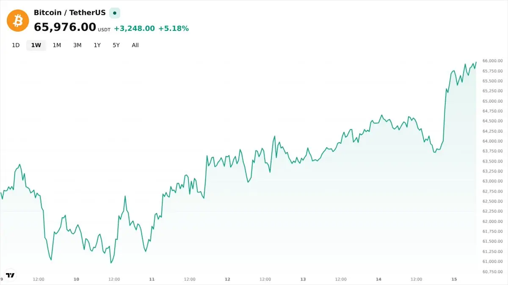Select the 1W time range

tap(36, 45)
